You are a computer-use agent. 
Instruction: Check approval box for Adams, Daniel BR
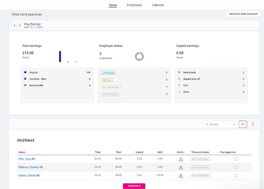coord(235,175)
